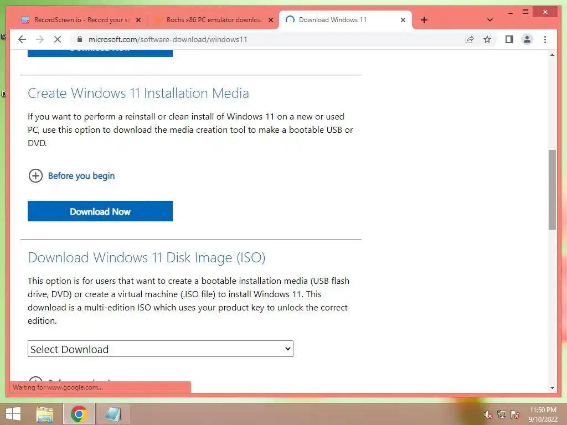The image size is (567, 425).
Task: Open the Windows Start menu
Action: pyautogui.click(x=13, y=414)
